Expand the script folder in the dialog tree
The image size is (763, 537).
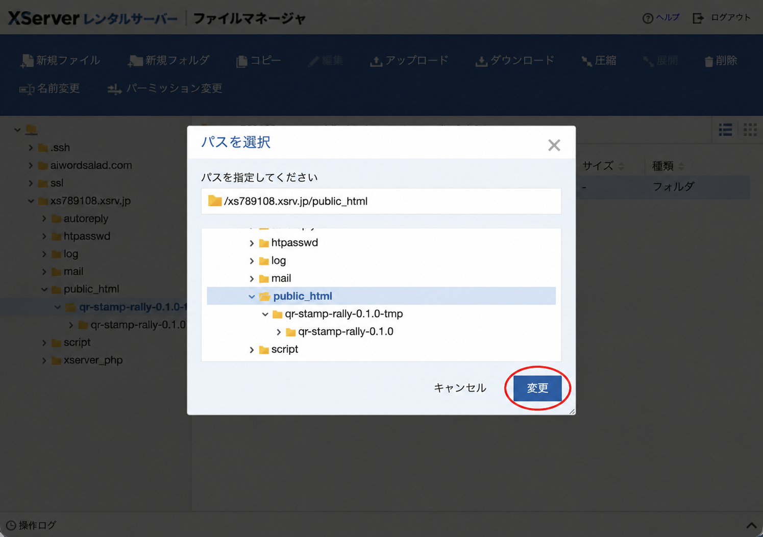(x=252, y=350)
